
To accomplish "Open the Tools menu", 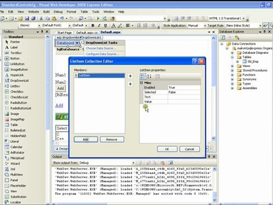I will click(x=96, y=12).
